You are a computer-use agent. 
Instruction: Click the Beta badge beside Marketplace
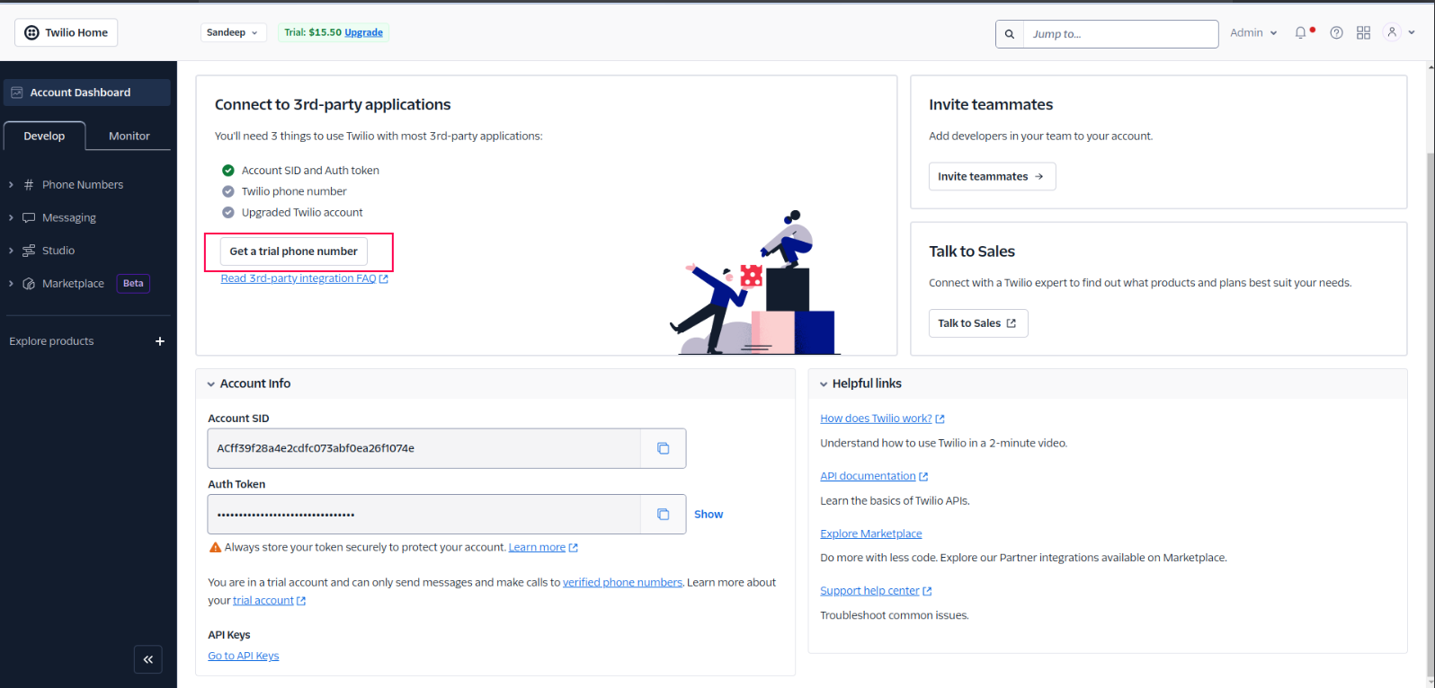[133, 284]
